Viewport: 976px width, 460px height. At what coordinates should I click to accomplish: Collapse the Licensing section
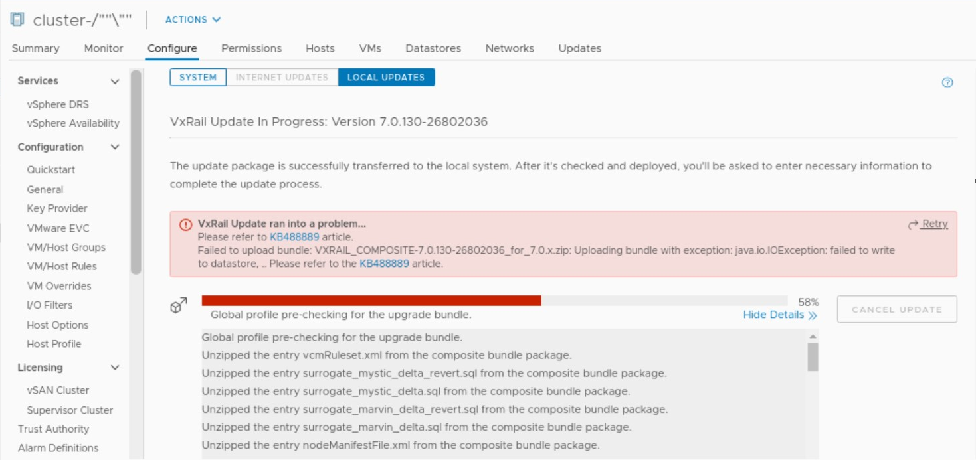115,368
